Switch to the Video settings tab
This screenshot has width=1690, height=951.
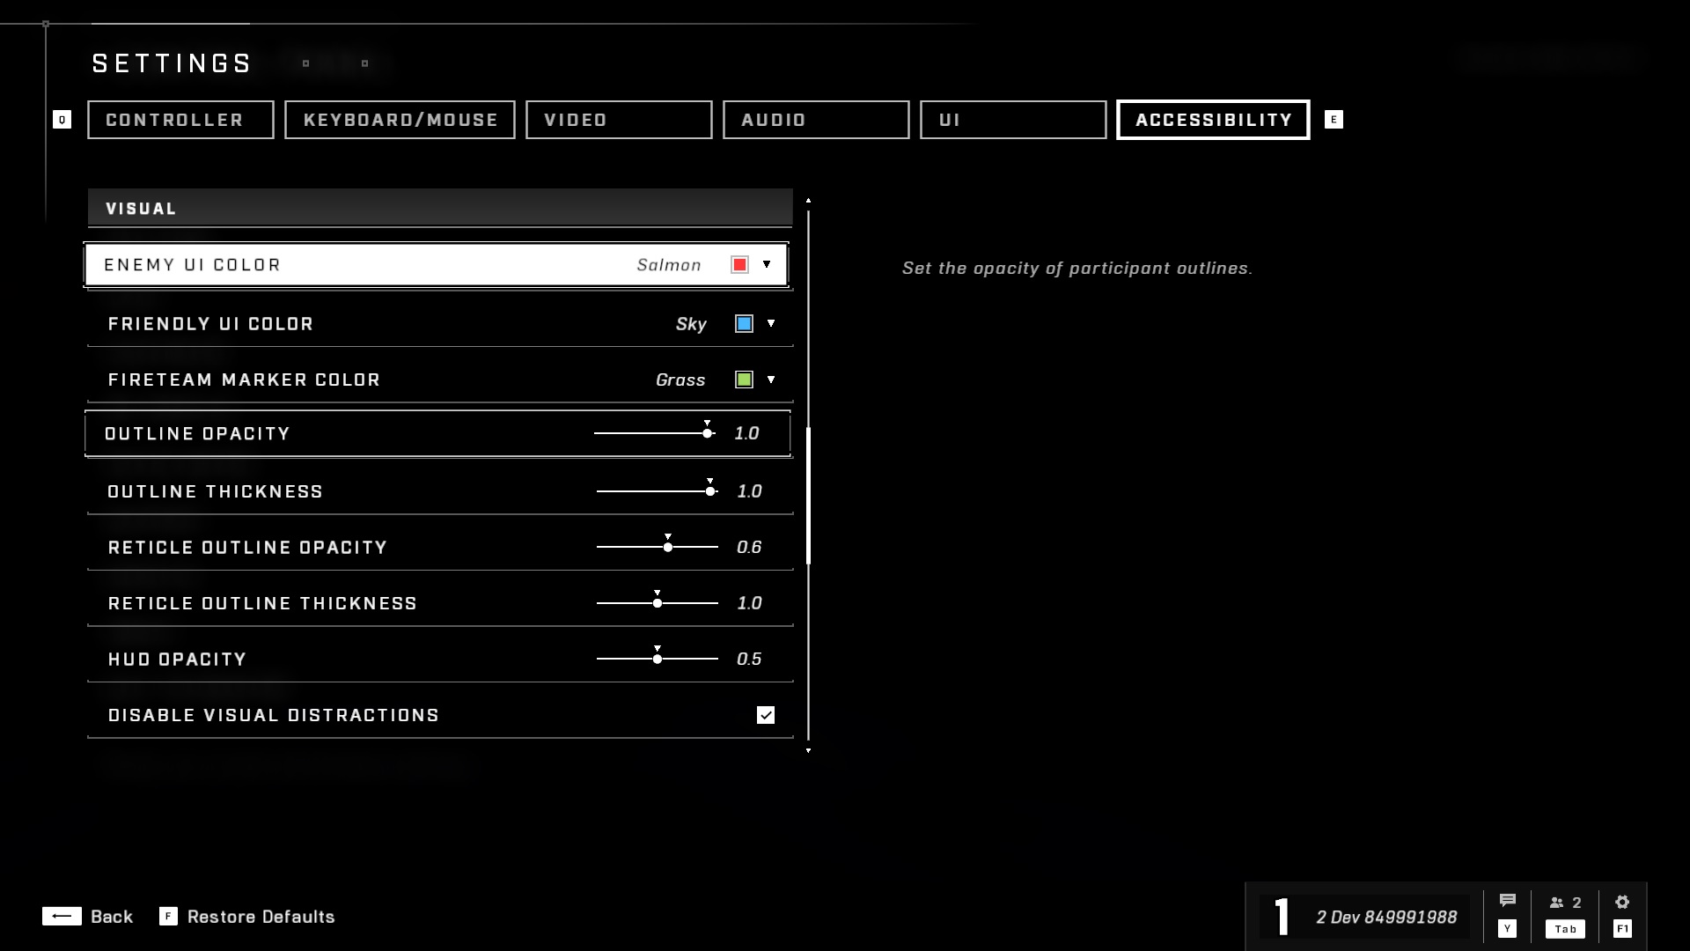[620, 120]
